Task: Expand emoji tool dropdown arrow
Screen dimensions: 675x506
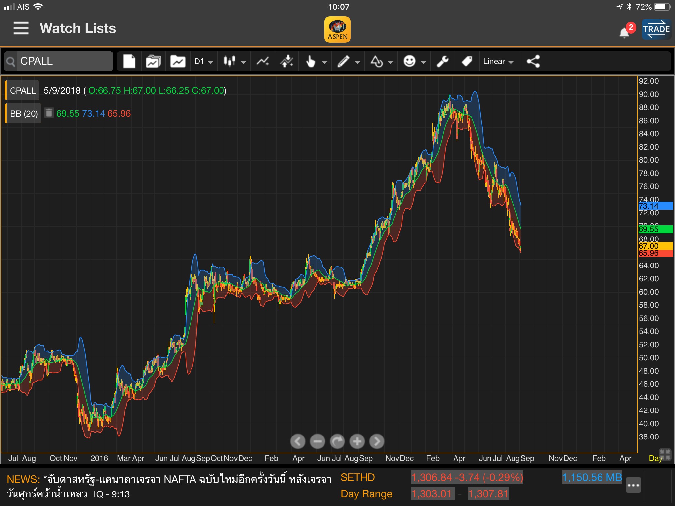Action: [424, 62]
